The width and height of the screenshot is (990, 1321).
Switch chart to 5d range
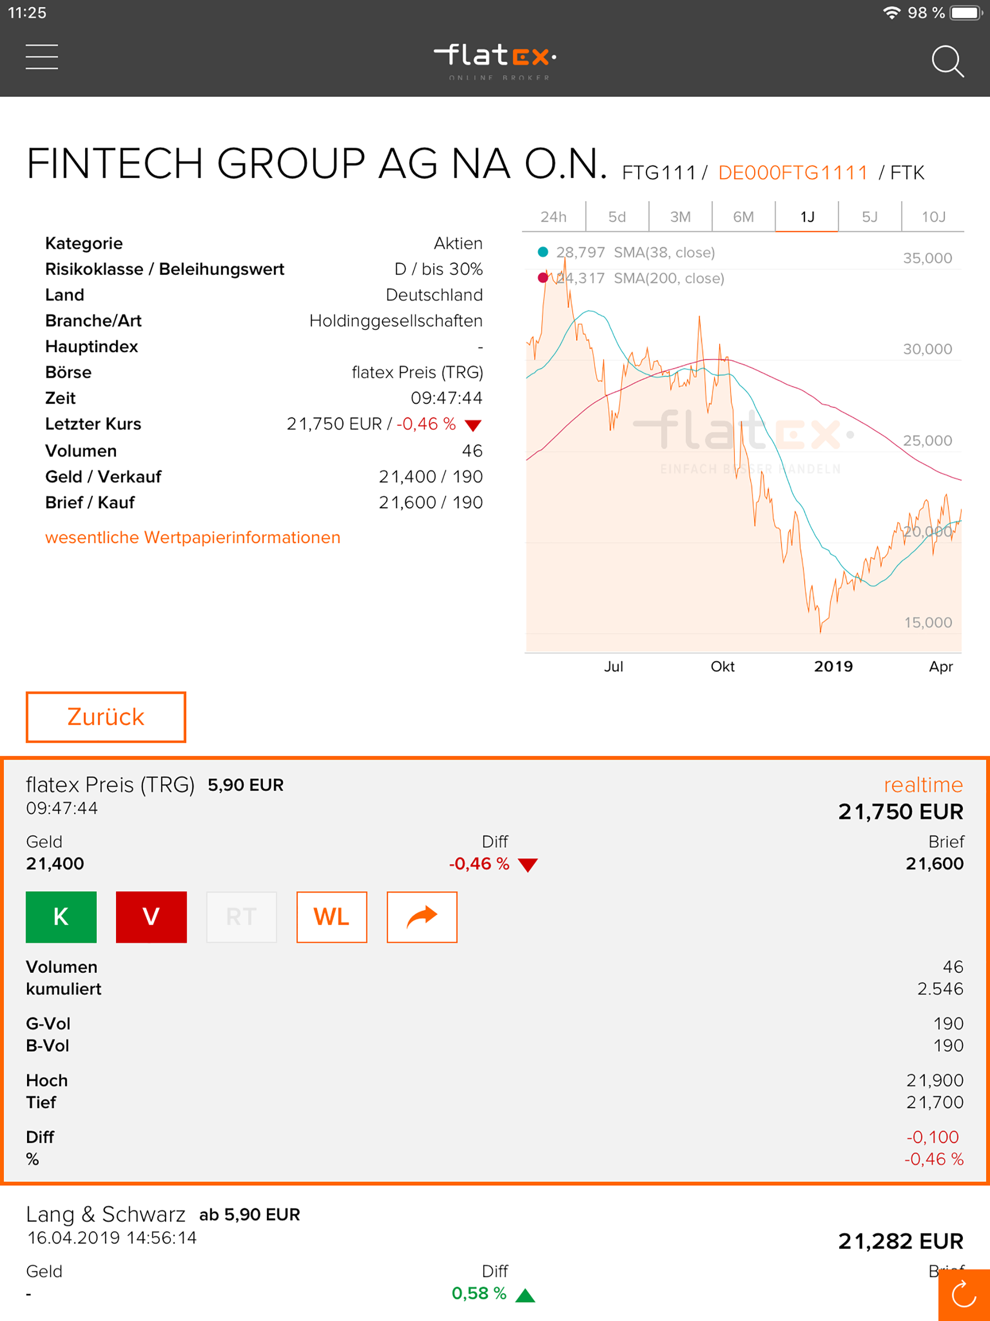click(x=617, y=217)
